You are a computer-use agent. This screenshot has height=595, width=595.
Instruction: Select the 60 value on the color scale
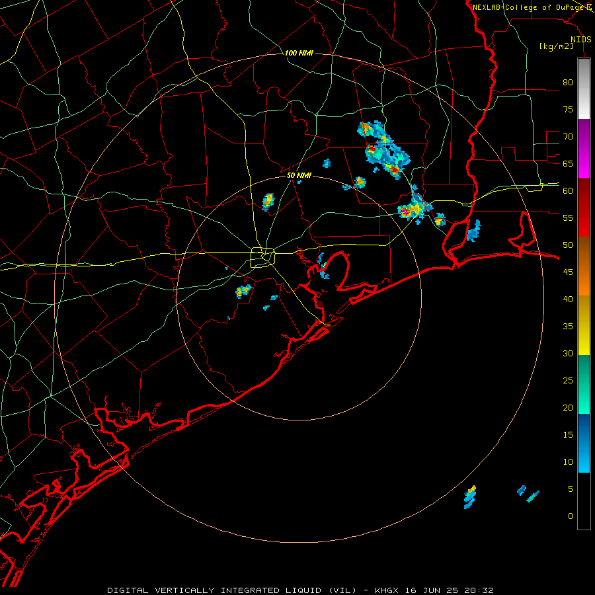(568, 191)
